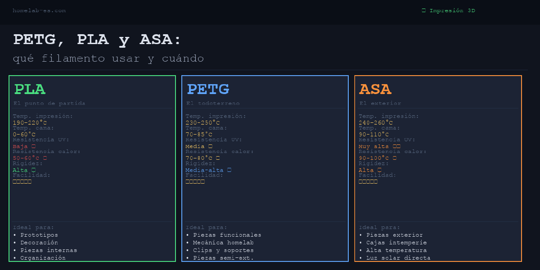Click the icon beside PLA's Alta rigidity
The image size is (540, 270).
pyautogui.click(x=33, y=170)
